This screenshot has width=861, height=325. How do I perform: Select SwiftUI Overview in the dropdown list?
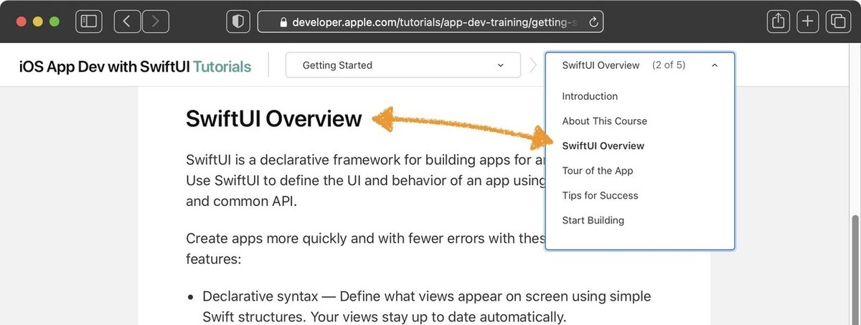[603, 146]
